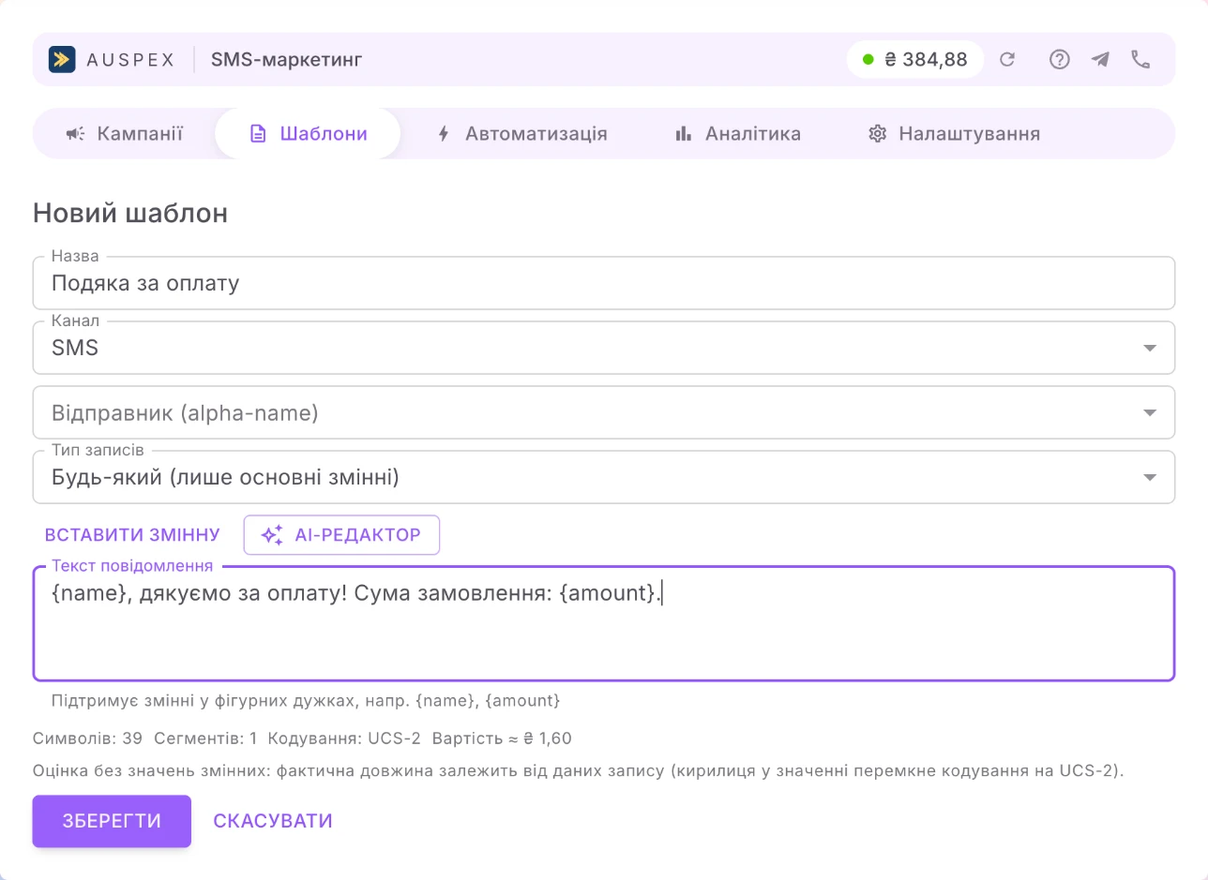1208x880 pixels.
Task: Click the Auspex logo icon
Action: (62, 60)
